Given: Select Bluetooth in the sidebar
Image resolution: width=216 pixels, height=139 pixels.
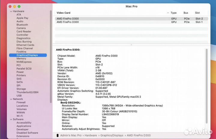Looking at the screenshot, I should (x=22, y=25).
